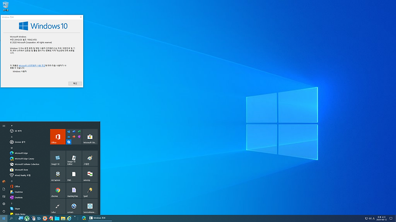Jump to the letter G app list header
The height and width of the screenshot is (222, 396).
coord(11,137)
